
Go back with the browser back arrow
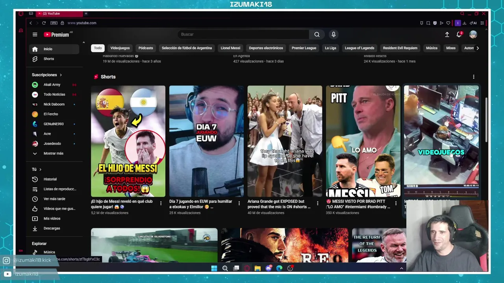point(31,23)
